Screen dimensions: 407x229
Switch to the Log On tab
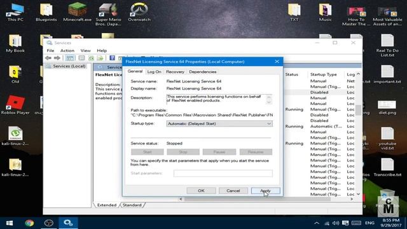[x=154, y=72]
